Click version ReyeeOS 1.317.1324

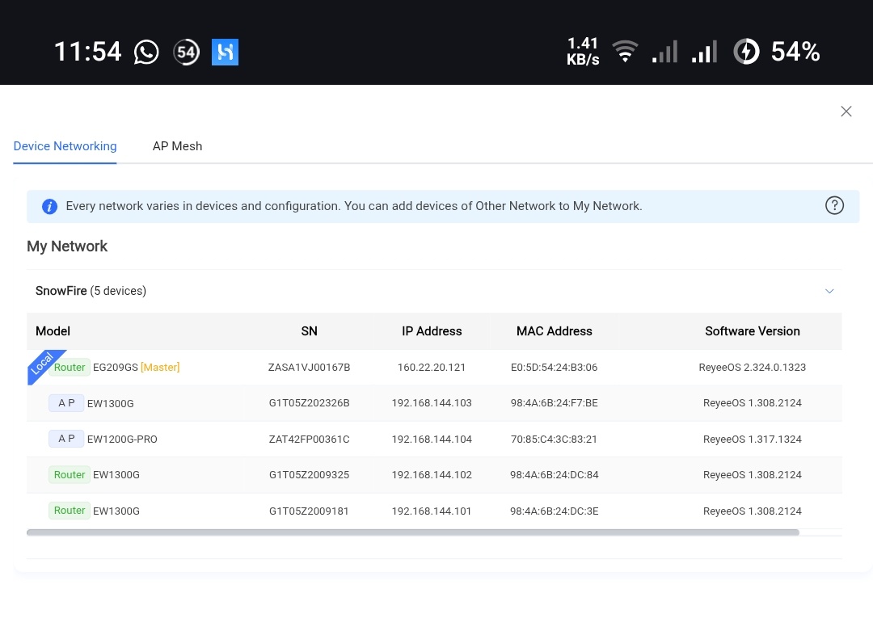coord(753,439)
